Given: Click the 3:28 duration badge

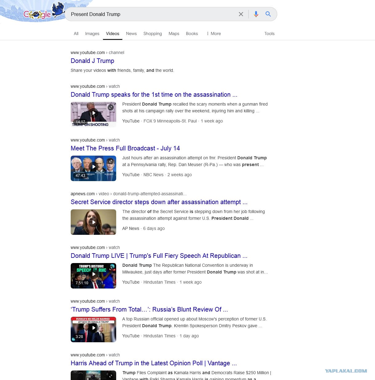Looking at the screenshot, I should pyautogui.click(x=79, y=337).
